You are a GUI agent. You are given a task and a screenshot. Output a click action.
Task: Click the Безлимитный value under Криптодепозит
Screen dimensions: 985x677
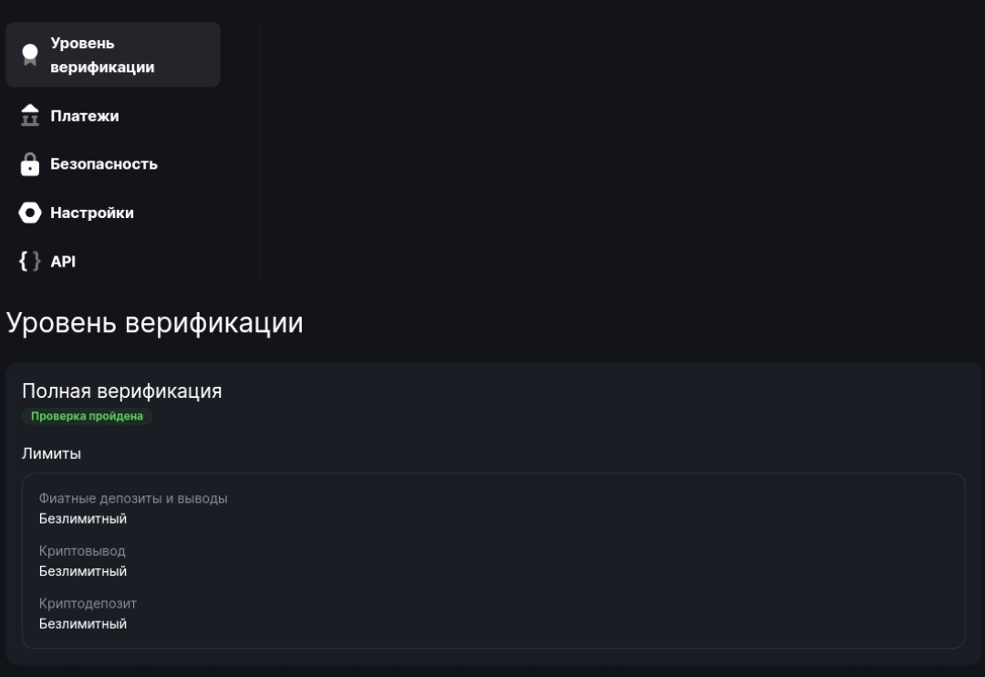click(x=82, y=623)
